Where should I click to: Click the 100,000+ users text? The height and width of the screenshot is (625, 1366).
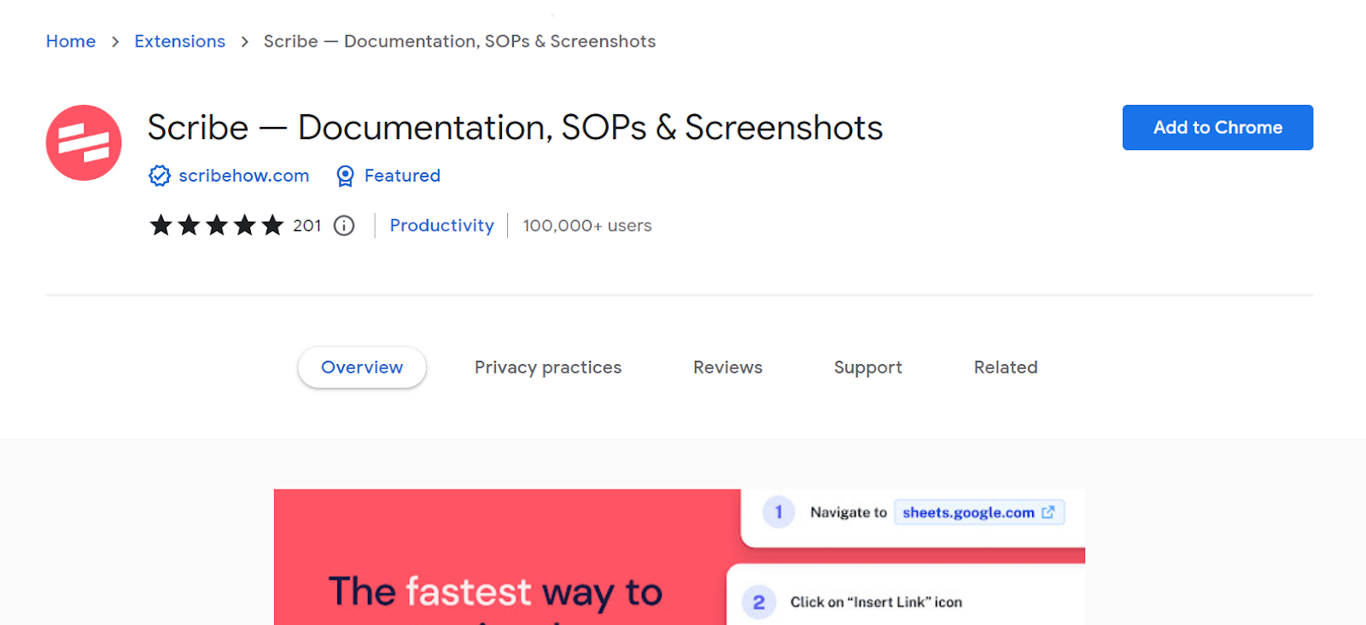(x=587, y=225)
